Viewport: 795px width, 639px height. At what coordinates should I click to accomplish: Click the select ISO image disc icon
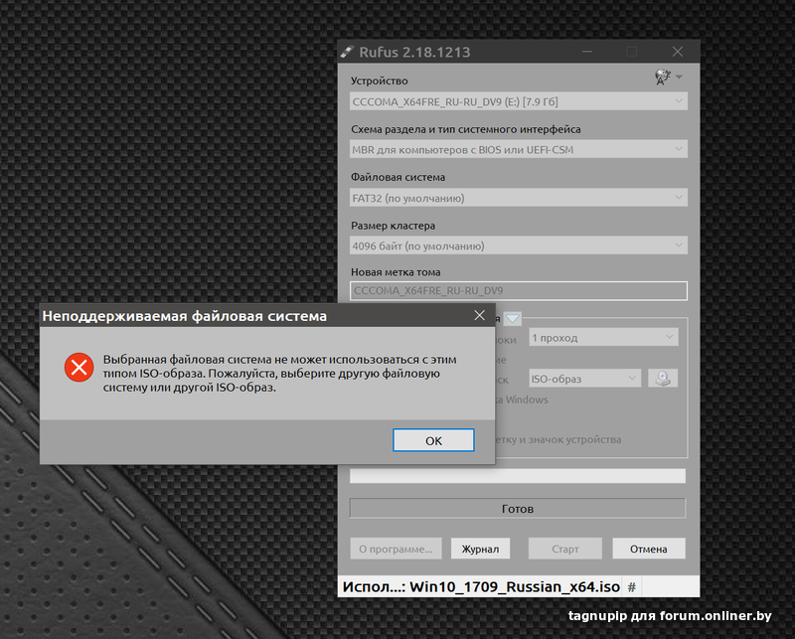click(x=663, y=379)
